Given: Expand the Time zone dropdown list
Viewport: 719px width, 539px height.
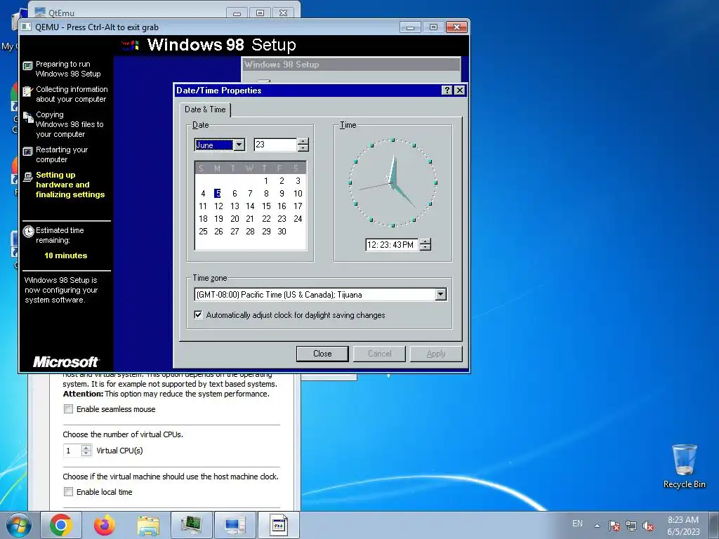Looking at the screenshot, I should 441,294.
